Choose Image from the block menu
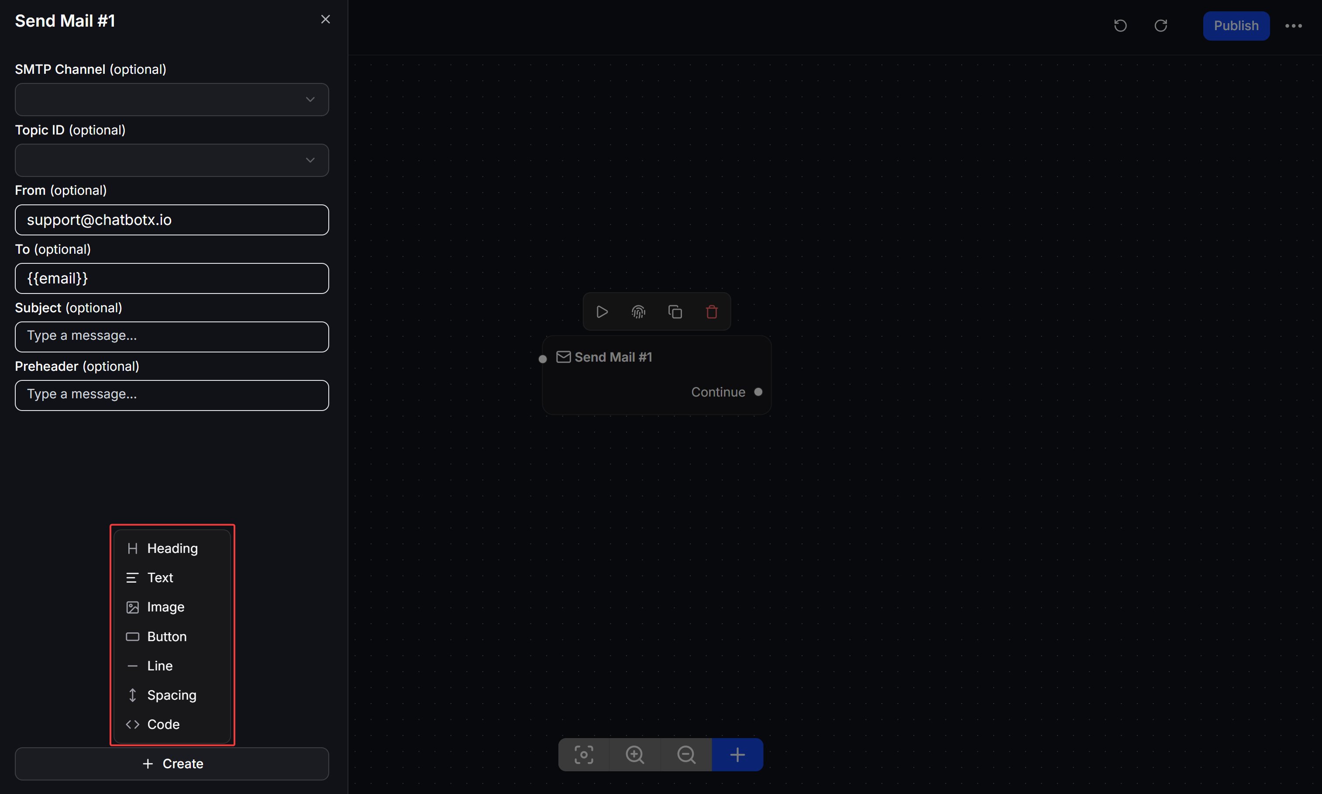The image size is (1322, 794). click(172, 607)
